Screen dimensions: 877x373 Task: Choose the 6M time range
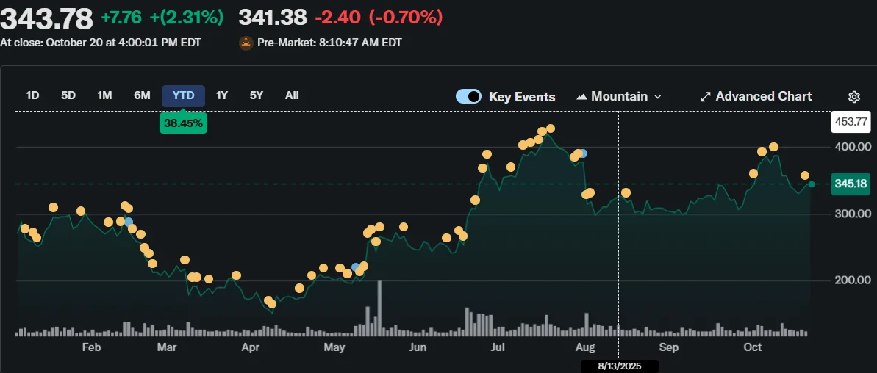pyautogui.click(x=142, y=95)
